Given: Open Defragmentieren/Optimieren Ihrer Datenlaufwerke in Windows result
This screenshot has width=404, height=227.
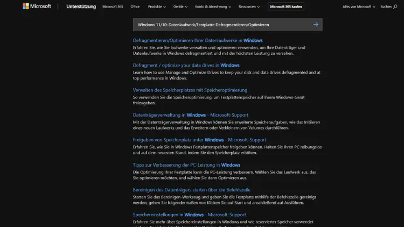Looking at the screenshot, I should pyautogui.click(x=198, y=40).
